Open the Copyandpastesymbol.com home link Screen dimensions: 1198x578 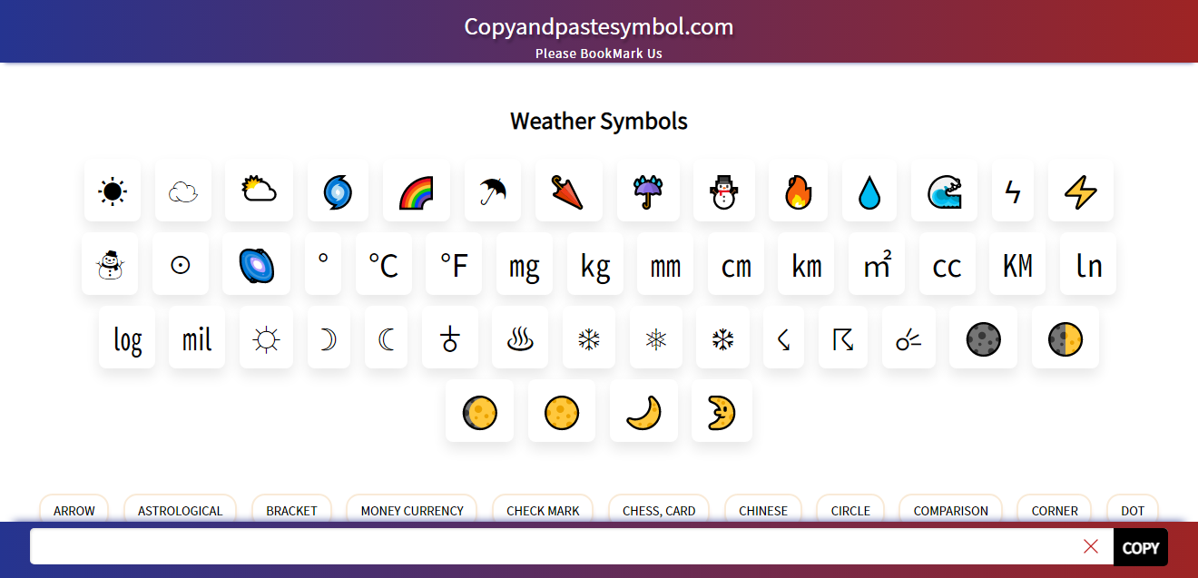599,27
